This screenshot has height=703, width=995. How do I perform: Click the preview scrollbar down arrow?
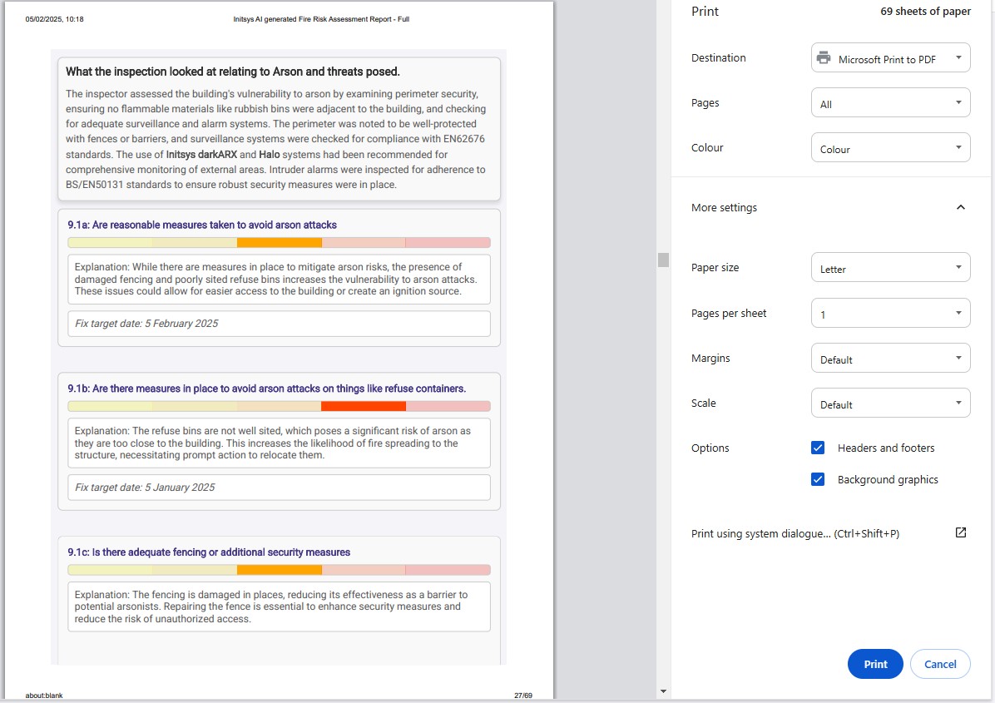(x=663, y=691)
